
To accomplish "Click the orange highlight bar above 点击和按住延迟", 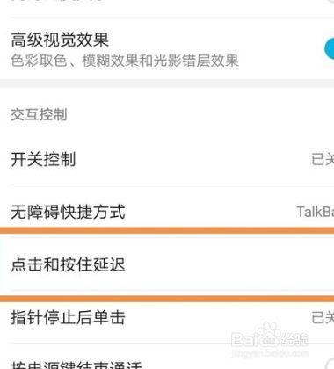I will coord(167,230).
